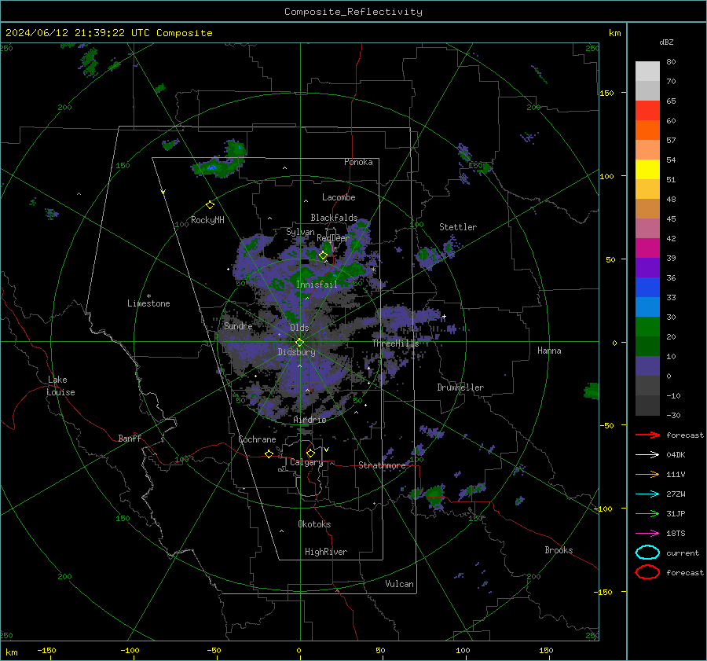This screenshot has width=707, height=661.
Task: Click the Banff label
Action: (130, 438)
